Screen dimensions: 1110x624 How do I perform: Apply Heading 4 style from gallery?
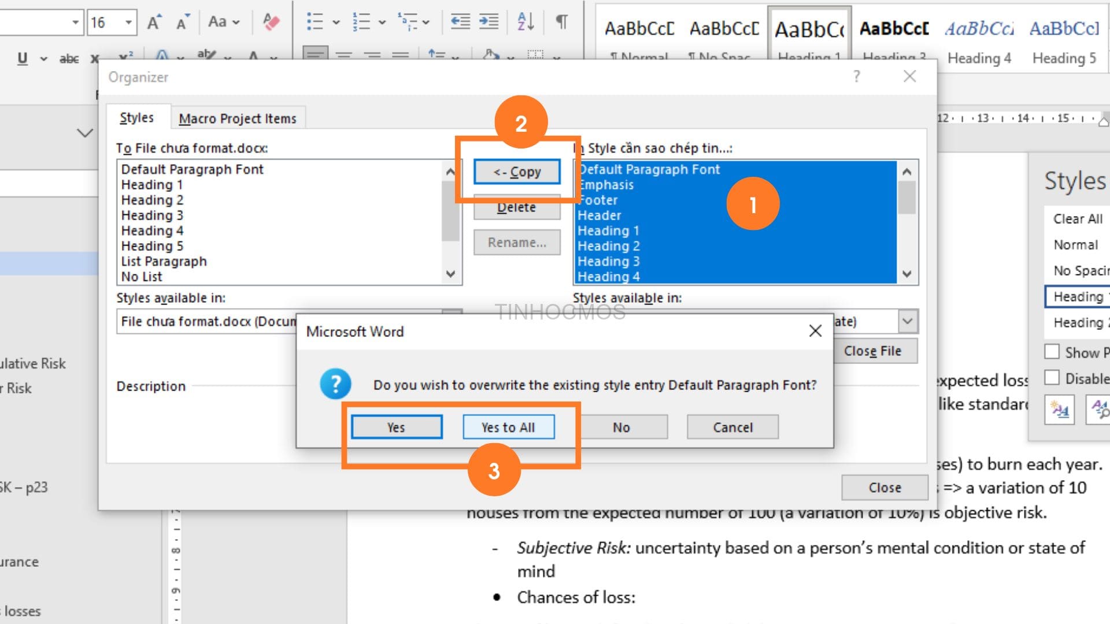tap(979, 40)
